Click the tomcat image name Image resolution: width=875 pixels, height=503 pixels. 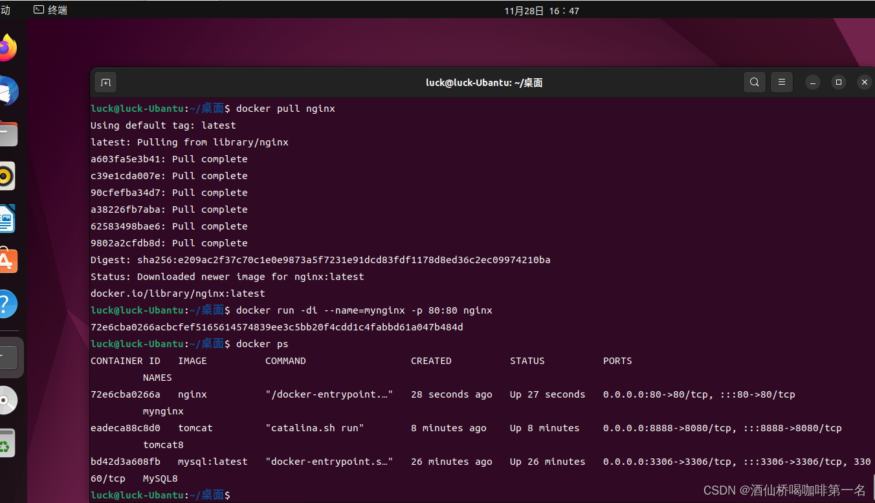point(195,428)
